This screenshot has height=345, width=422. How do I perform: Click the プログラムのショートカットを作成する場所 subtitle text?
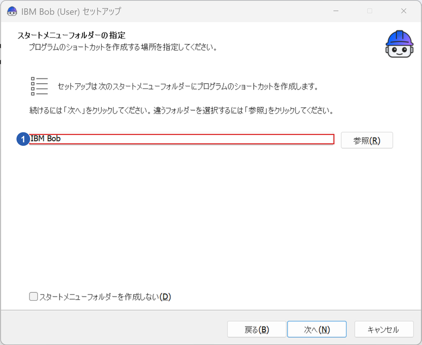point(123,47)
